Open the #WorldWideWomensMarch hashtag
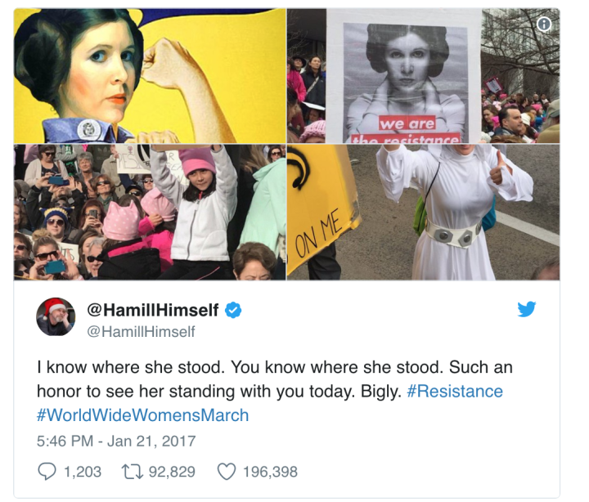The image size is (589, 502). pos(142,415)
